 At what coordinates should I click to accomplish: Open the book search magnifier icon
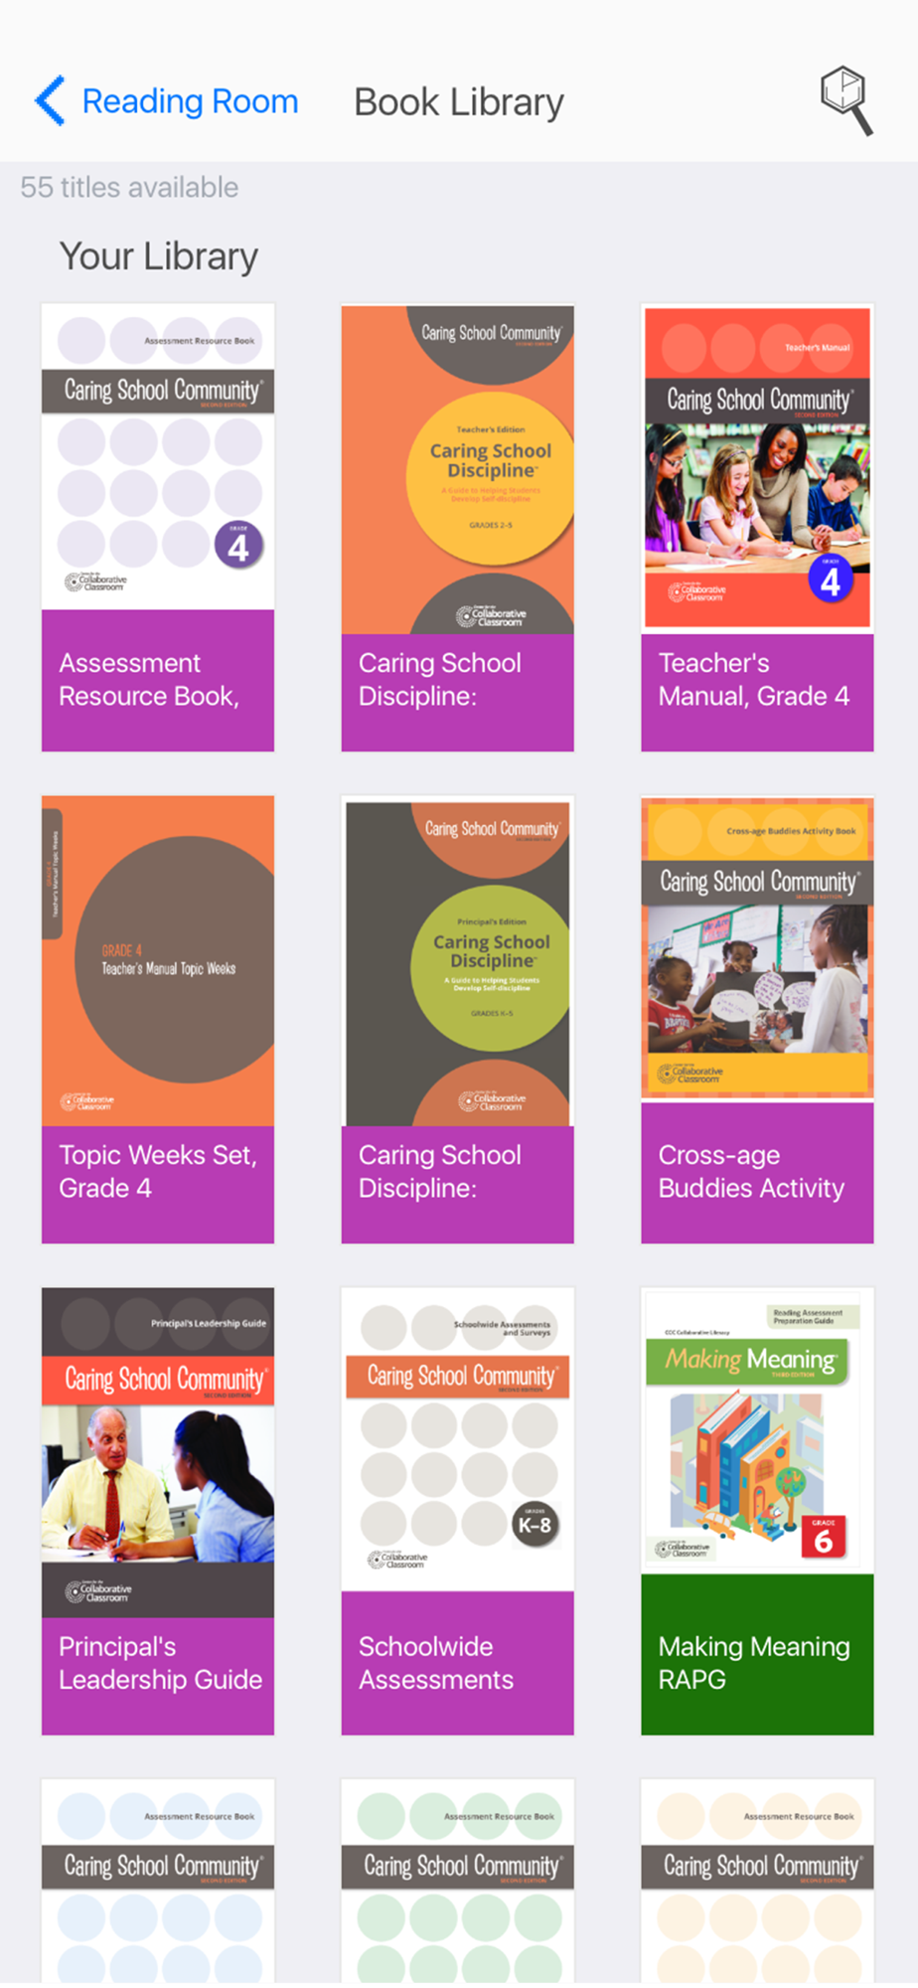[x=846, y=100]
